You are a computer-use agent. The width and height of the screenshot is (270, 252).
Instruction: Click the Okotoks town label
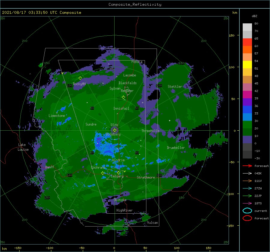[x=120, y=200]
